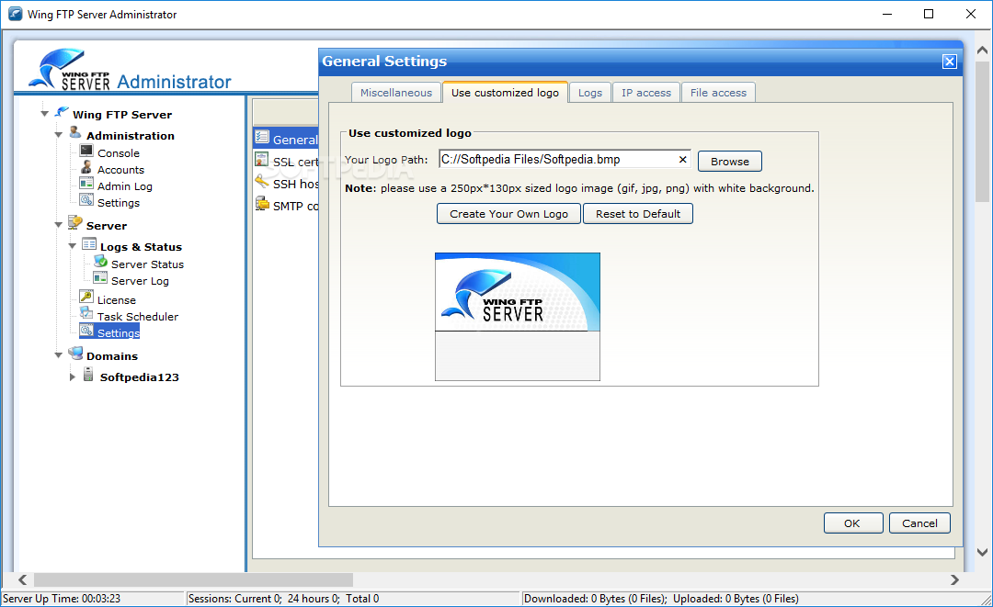Select Softpedia123 domain label
This screenshot has height=607, width=993.
(140, 377)
